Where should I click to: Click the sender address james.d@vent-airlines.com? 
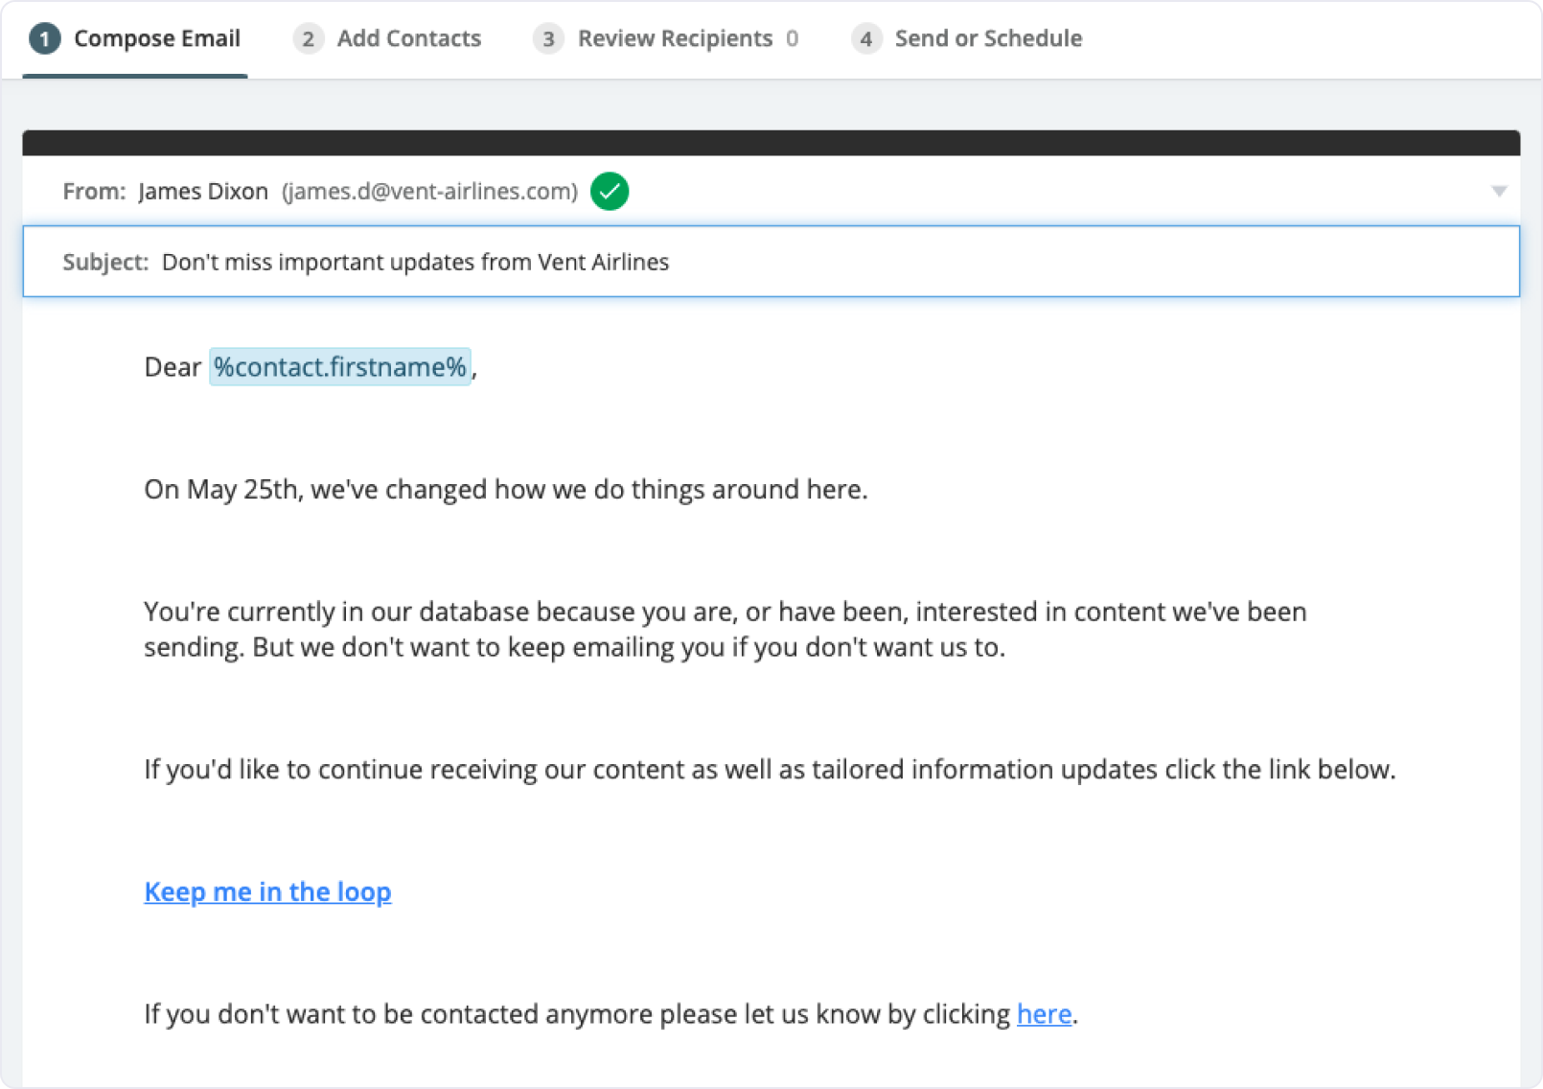(429, 192)
